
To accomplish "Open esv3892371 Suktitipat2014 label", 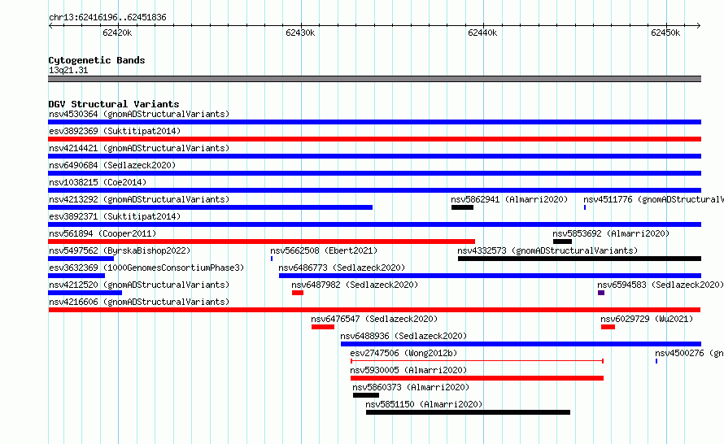I will [x=115, y=216].
